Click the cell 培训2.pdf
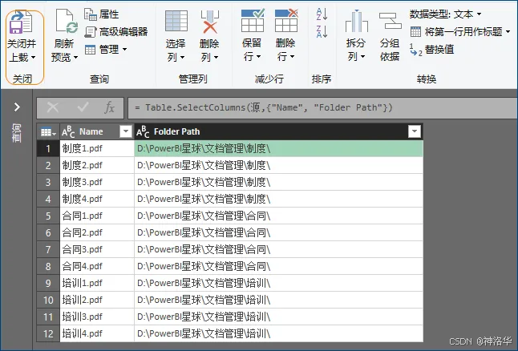 [97, 301]
